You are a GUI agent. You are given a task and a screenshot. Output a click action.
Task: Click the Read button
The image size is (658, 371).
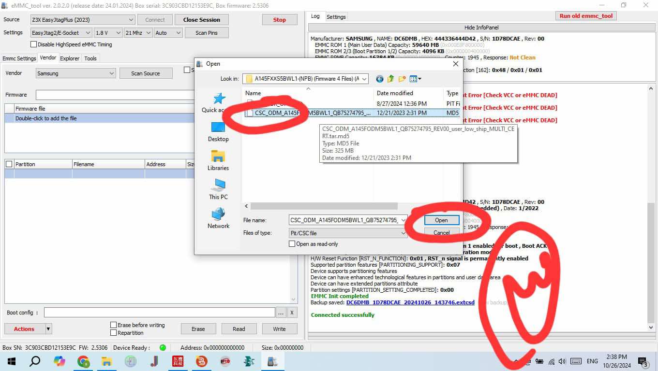click(239, 329)
